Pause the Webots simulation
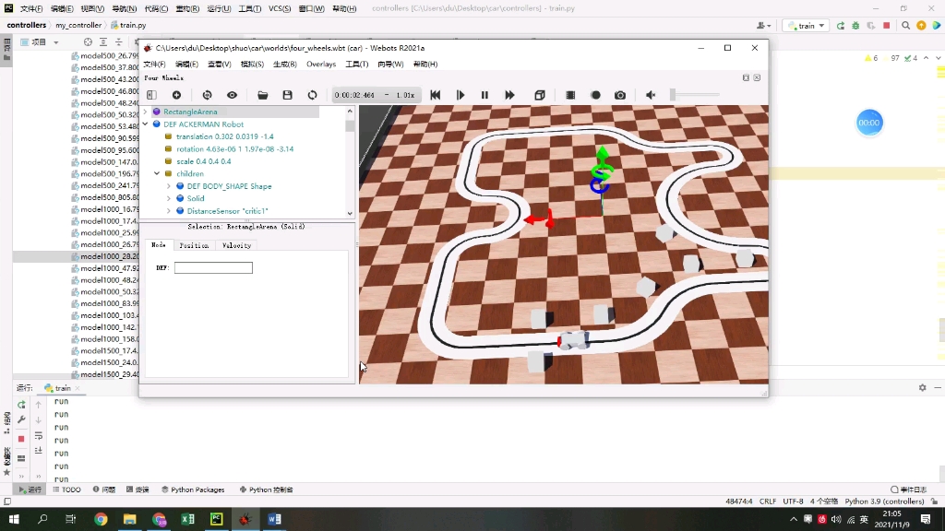Viewport: 945px width, 531px height. click(484, 95)
